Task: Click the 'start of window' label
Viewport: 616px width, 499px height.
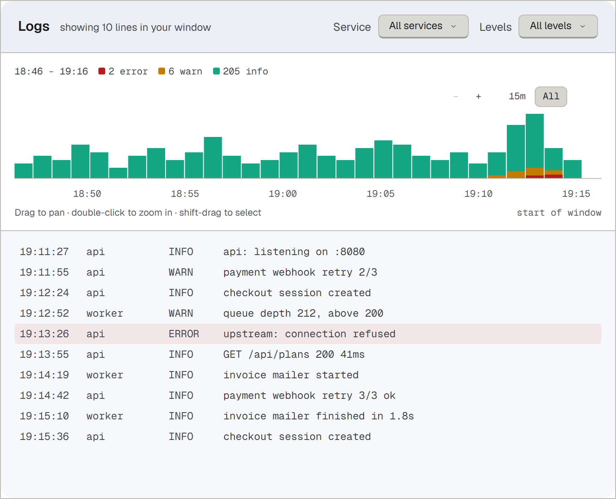Action: [559, 213]
